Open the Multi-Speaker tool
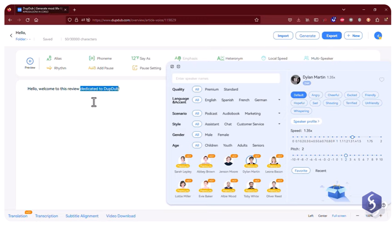Image resolution: width=392 pixels, height=226 pixels. point(319,58)
